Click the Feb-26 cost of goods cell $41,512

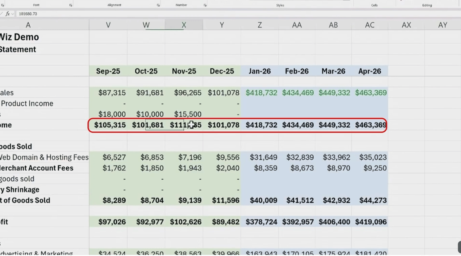(x=297, y=200)
